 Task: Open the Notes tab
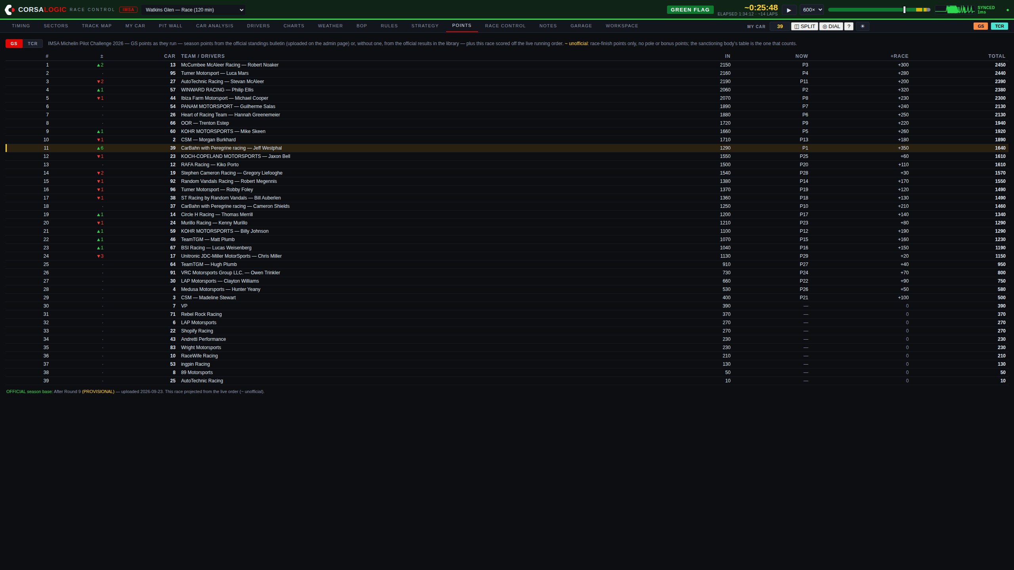pyautogui.click(x=548, y=26)
